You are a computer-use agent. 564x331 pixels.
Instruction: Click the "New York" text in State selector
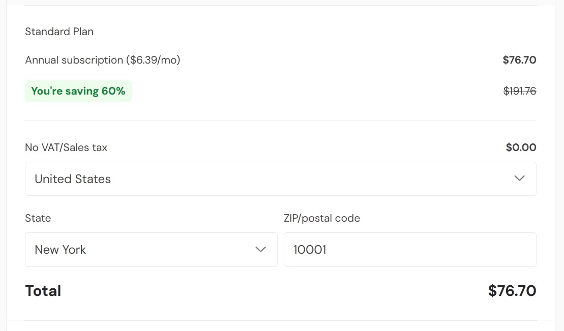coord(61,250)
